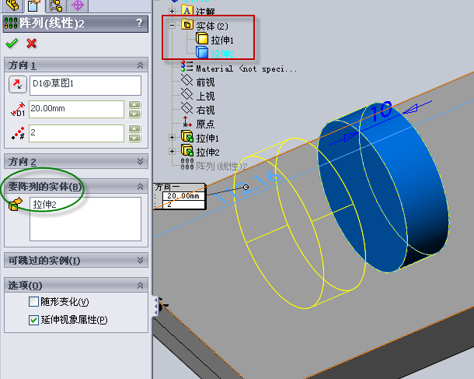Enable the 随形变化 checkbox

click(x=33, y=301)
